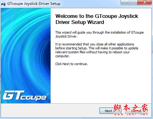This screenshot has height=119, width=153.
Task: Click the gamepad icon in the title bar
Action: pyautogui.click(x=3, y=4)
